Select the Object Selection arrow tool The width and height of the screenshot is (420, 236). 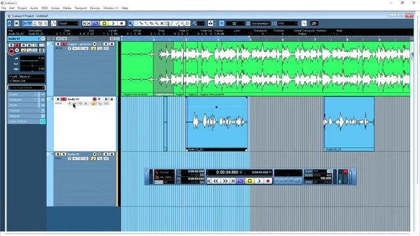(x=131, y=24)
